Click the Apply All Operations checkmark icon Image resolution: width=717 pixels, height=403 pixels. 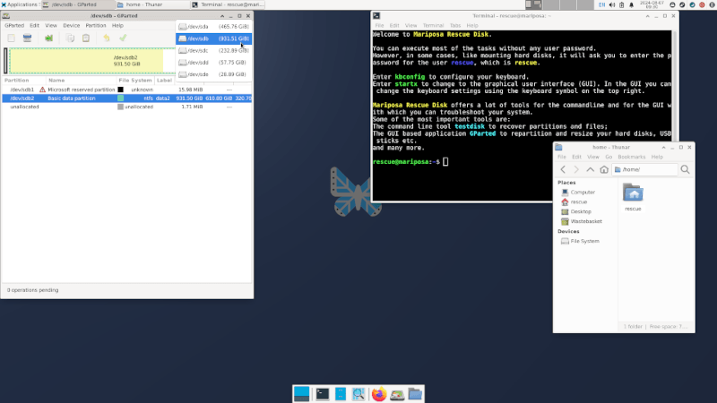coord(123,39)
